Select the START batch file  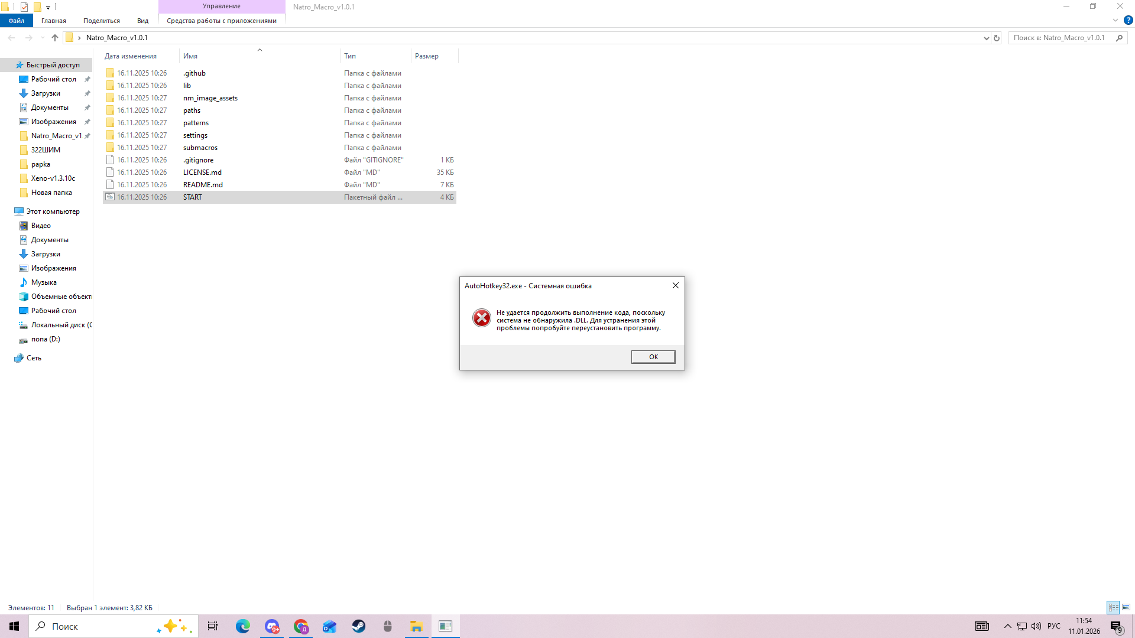click(x=193, y=197)
